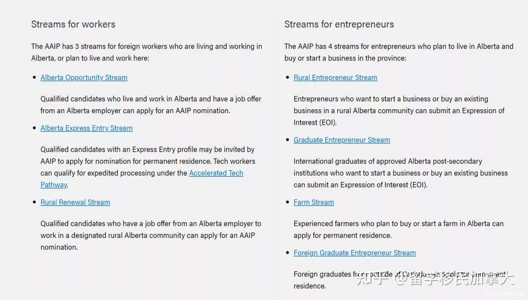Viewport: 528px width, 300px height.
Task: Click the 'Streams for workers' heading
Action: click(x=73, y=24)
